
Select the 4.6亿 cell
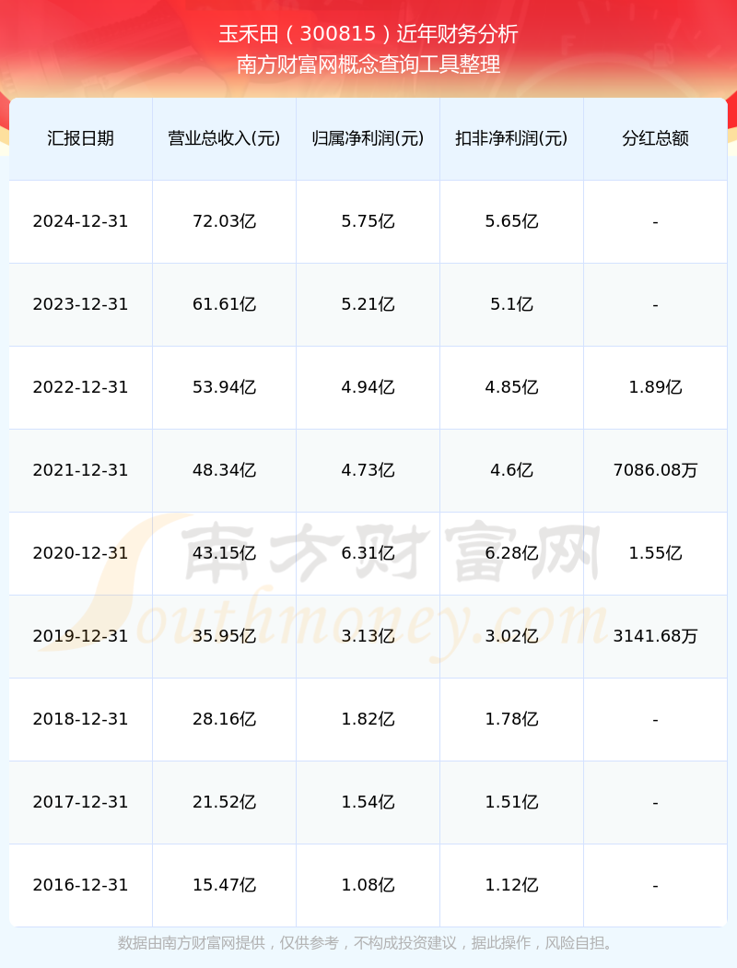coord(512,471)
